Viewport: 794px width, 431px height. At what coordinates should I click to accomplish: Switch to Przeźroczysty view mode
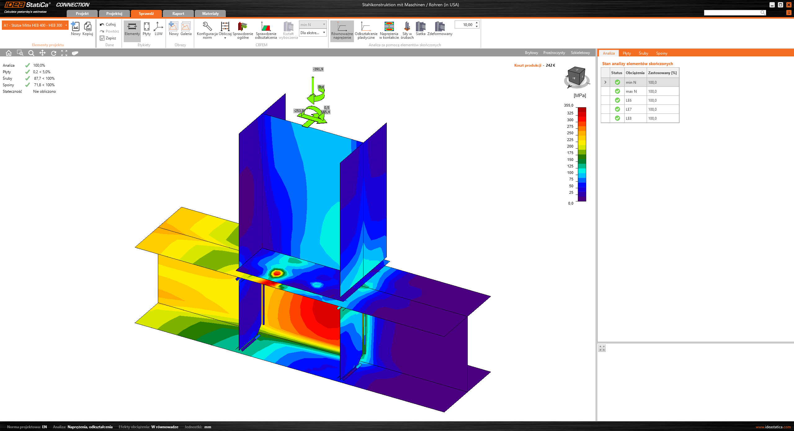point(554,53)
